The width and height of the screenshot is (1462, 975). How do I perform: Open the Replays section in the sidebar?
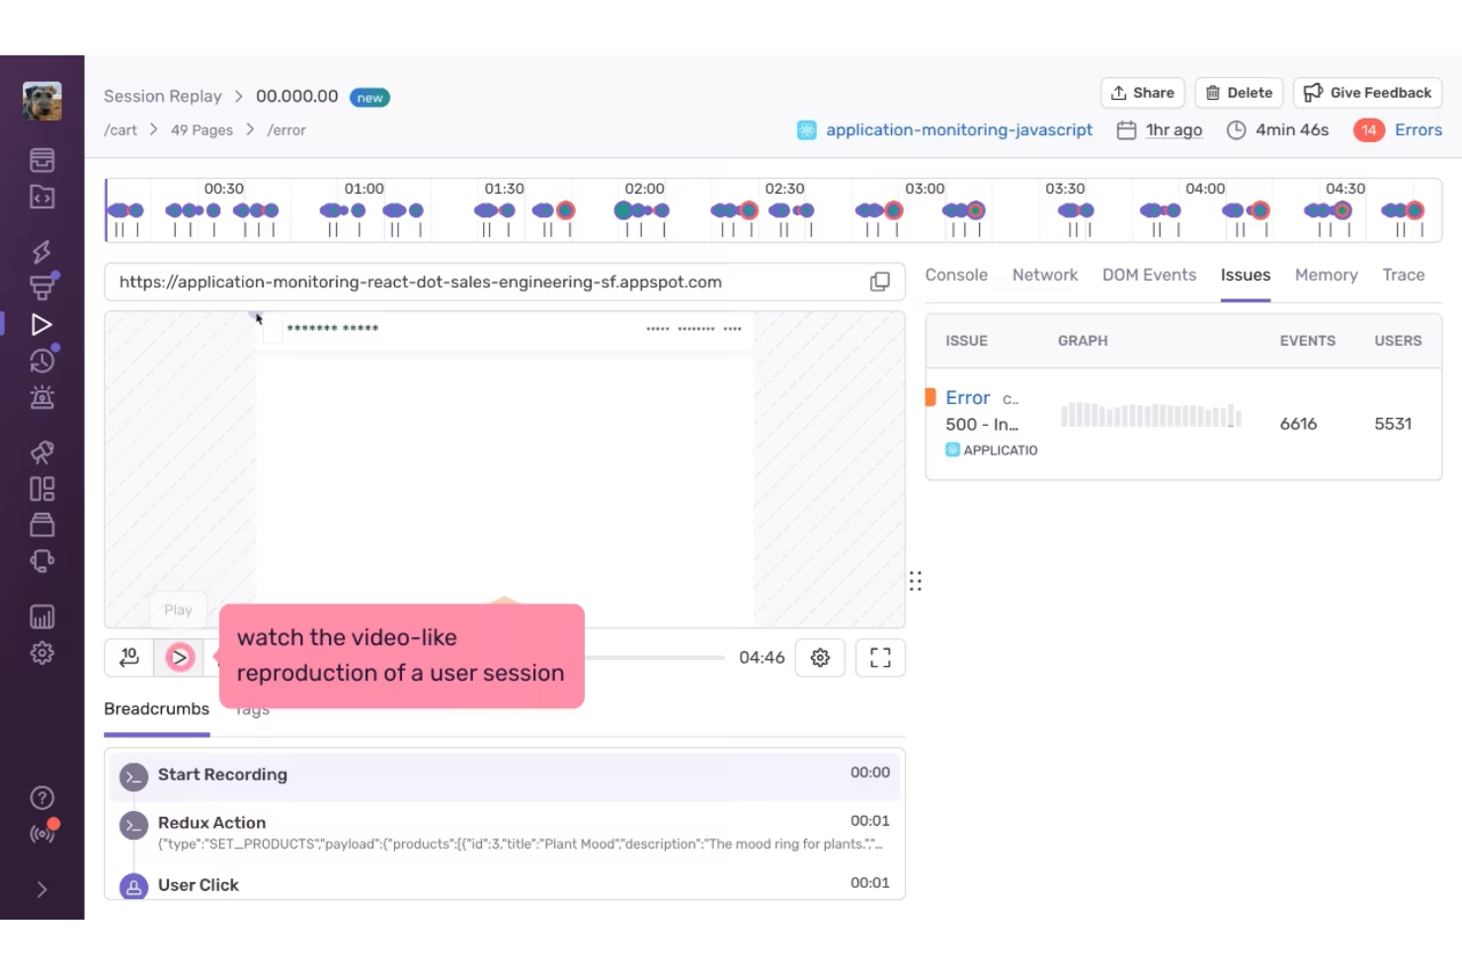tap(41, 323)
